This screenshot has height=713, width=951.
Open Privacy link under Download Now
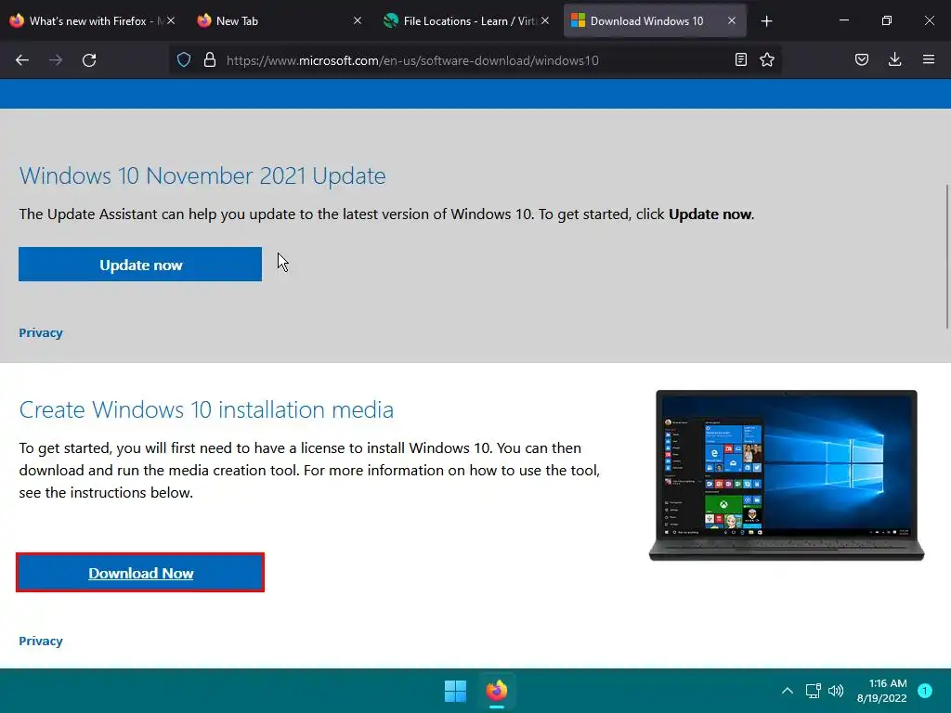[x=41, y=641]
